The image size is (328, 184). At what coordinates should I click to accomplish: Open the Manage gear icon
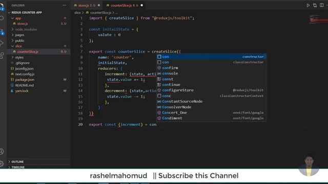[x=2, y=164]
